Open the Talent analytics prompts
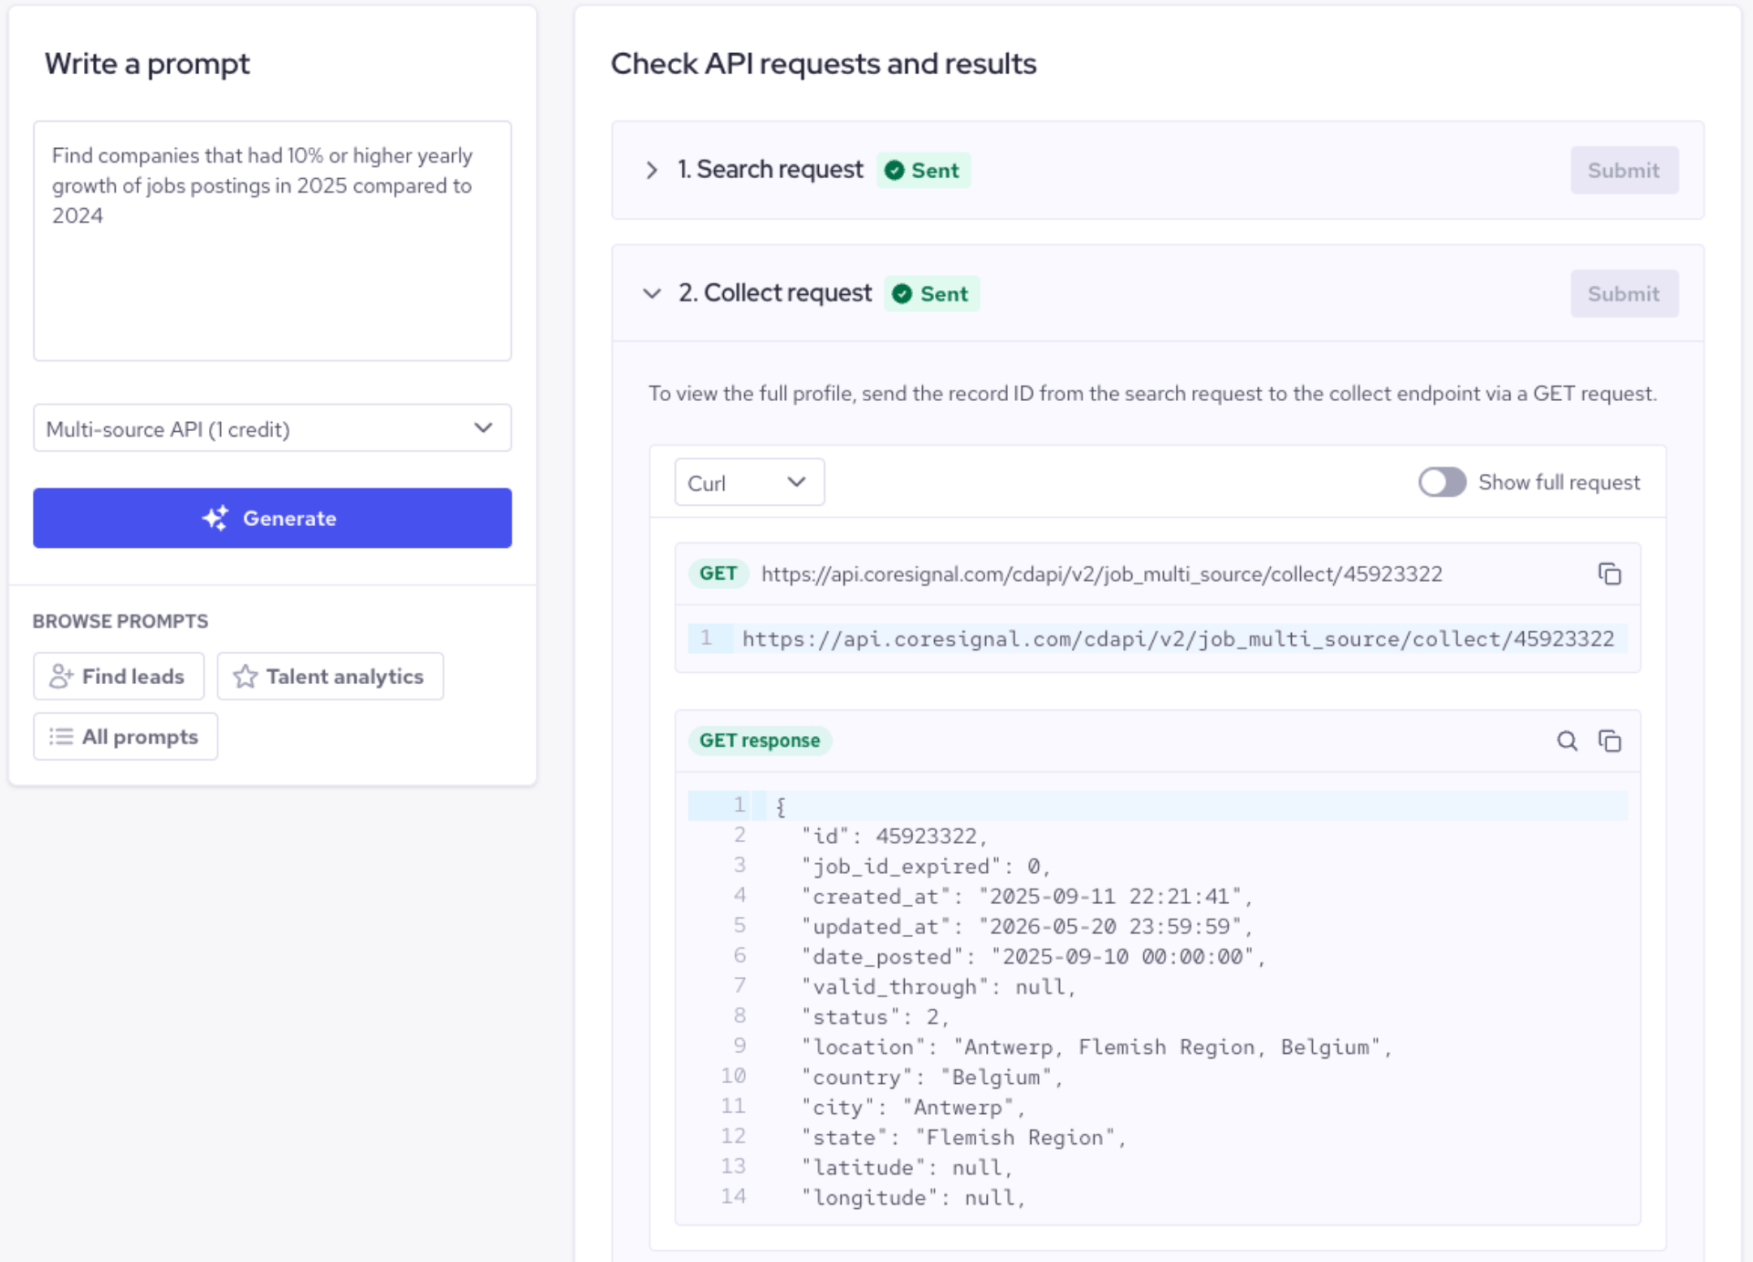The width and height of the screenshot is (1753, 1262). point(330,677)
